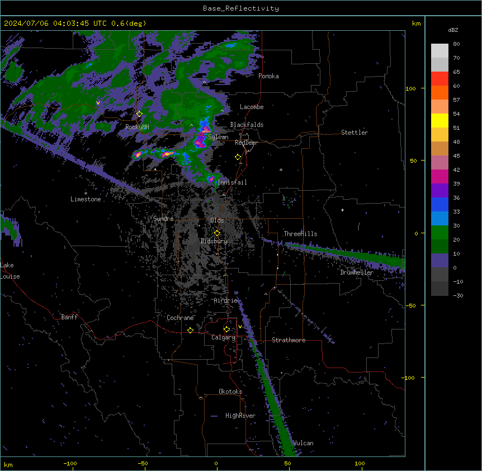Click the 80 value in dBZ legend
This screenshot has height=471, width=482.
pyautogui.click(x=456, y=44)
